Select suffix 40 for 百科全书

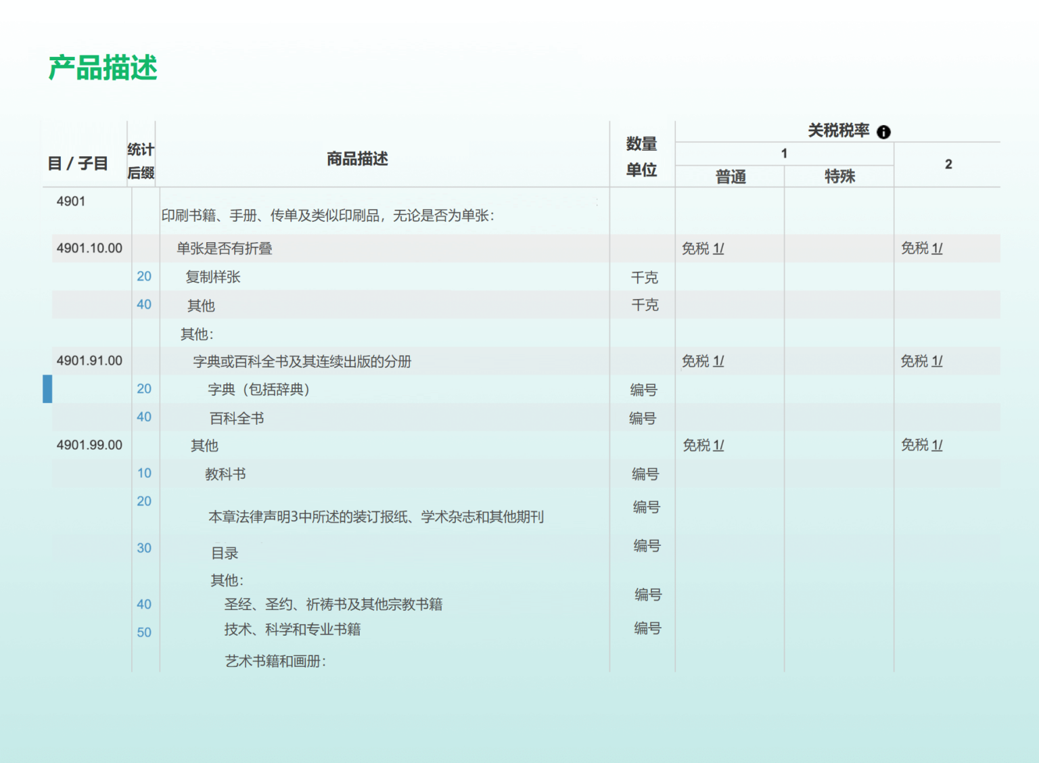click(x=144, y=417)
